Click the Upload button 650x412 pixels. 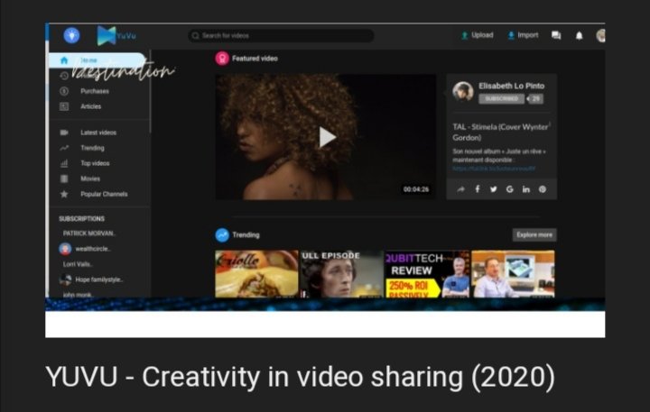coord(478,35)
